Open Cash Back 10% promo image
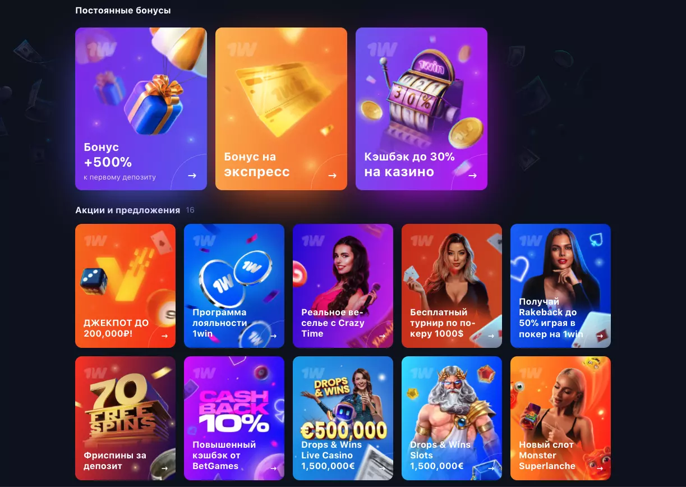 click(x=234, y=418)
